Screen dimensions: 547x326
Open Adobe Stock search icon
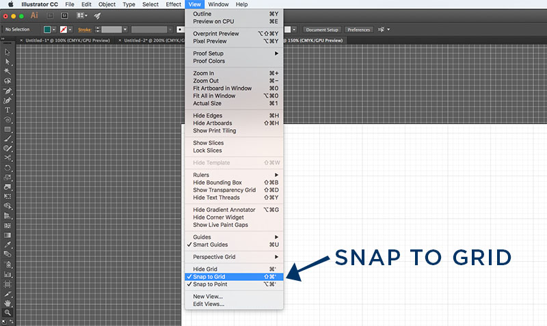[x=64, y=16]
